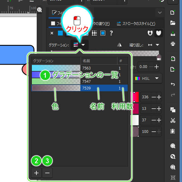Open the HSL color mode dropdown

click(x=147, y=79)
